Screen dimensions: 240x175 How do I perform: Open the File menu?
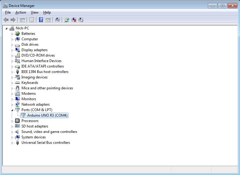click(x=8, y=12)
